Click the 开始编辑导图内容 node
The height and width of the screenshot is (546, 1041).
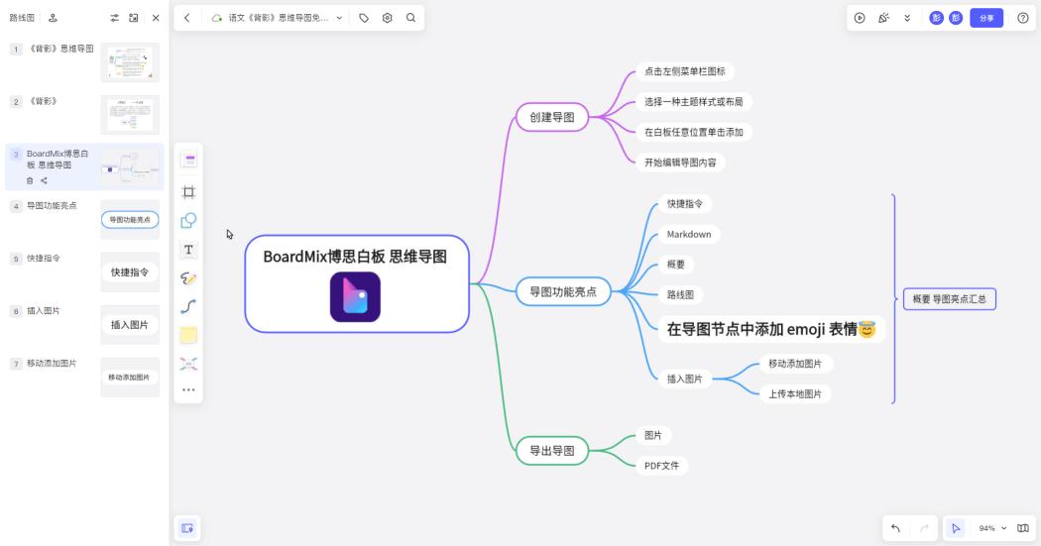[x=680, y=163]
